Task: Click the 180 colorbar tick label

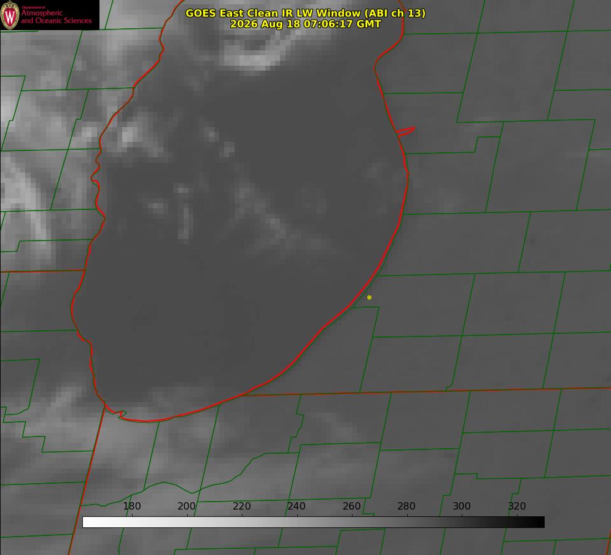Action: [131, 506]
